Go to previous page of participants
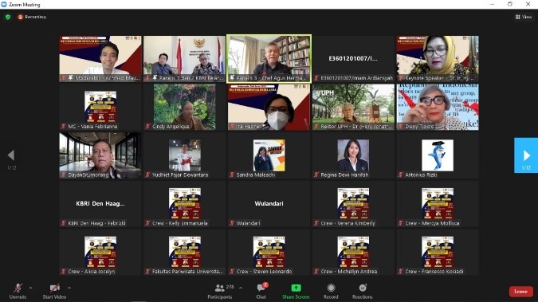 (x=11, y=155)
